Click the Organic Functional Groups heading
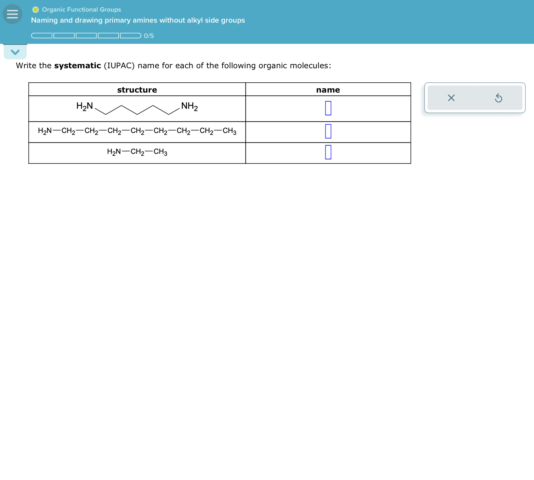The image size is (534, 480). [x=81, y=9]
